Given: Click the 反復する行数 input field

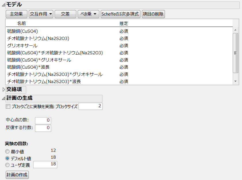Looking at the screenshot, I should tap(43, 128).
